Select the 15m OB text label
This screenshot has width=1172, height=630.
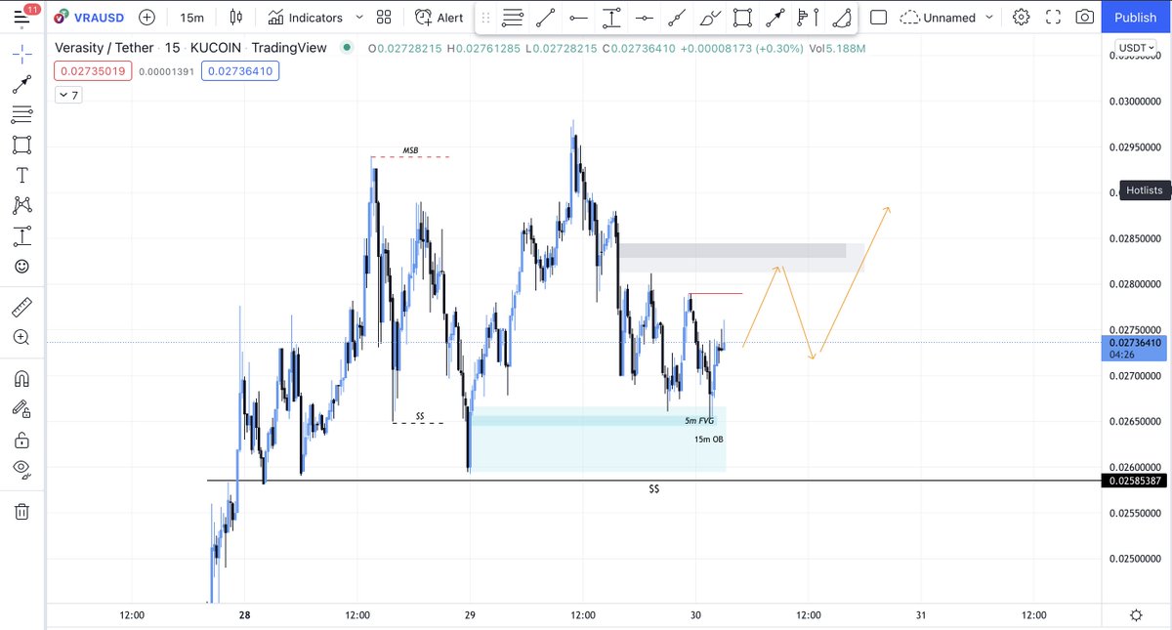(x=708, y=440)
